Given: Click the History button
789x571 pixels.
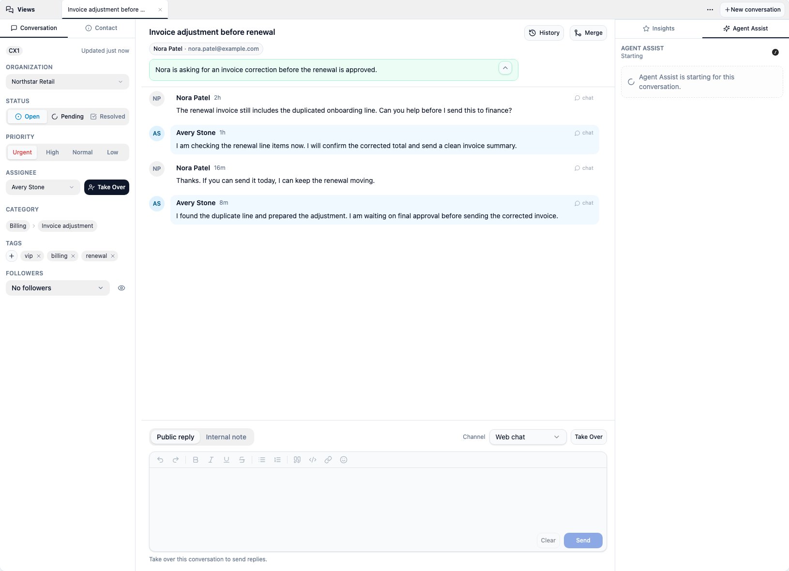Looking at the screenshot, I should click(x=544, y=33).
